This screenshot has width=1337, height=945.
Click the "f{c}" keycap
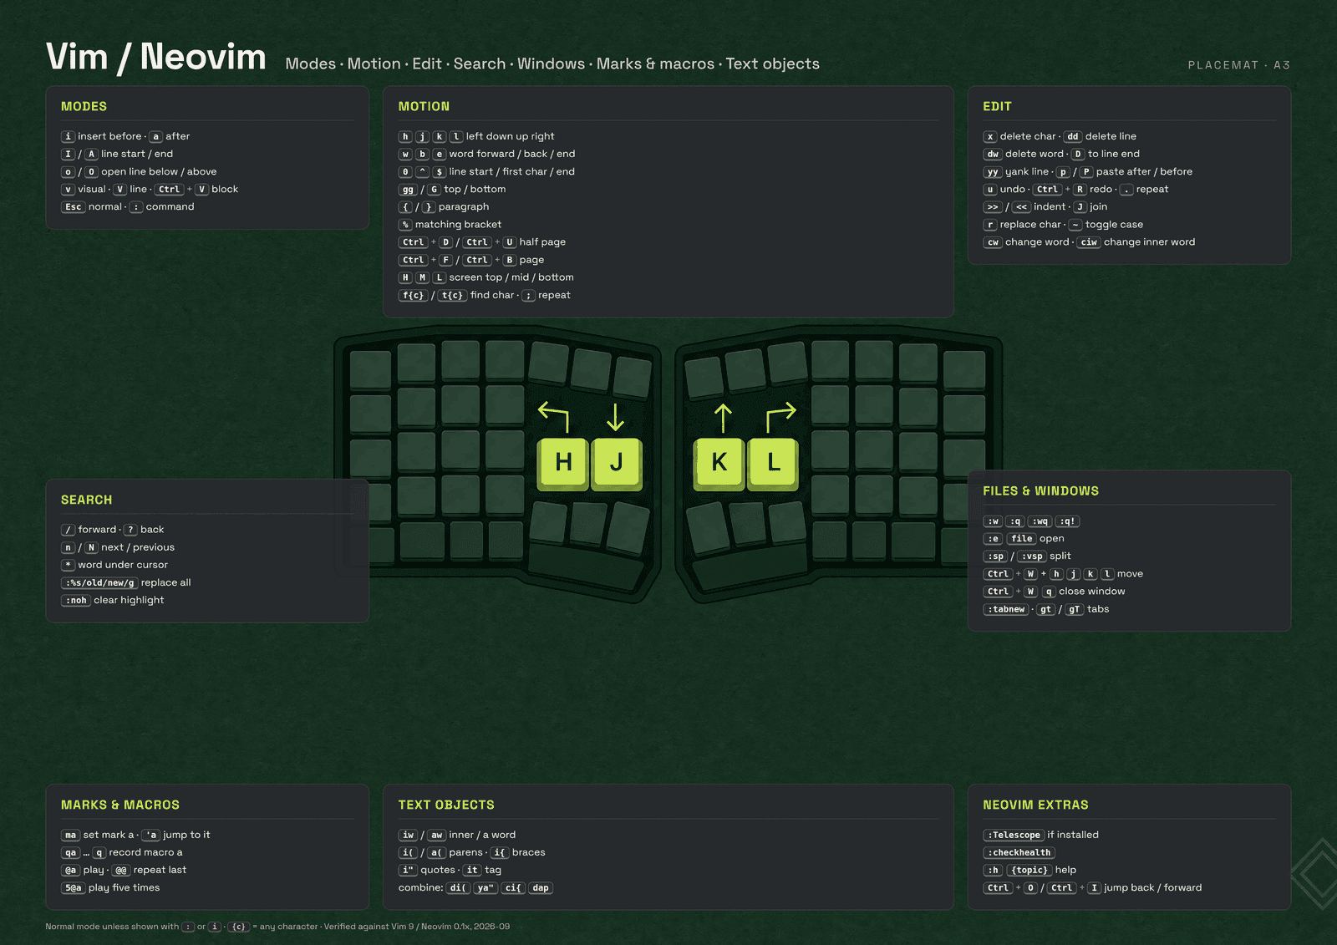coord(414,296)
